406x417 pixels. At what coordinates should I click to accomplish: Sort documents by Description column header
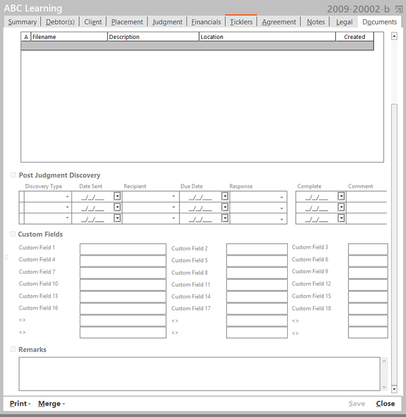[154, 37]
